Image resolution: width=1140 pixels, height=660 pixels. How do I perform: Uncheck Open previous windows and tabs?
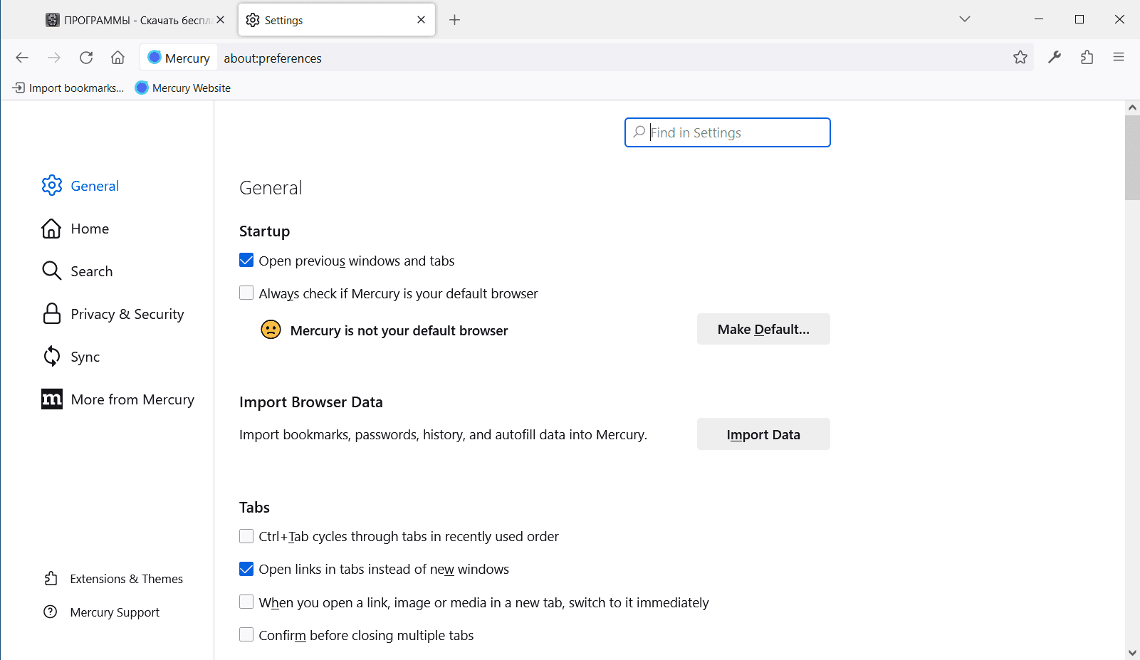pos(246,261)
